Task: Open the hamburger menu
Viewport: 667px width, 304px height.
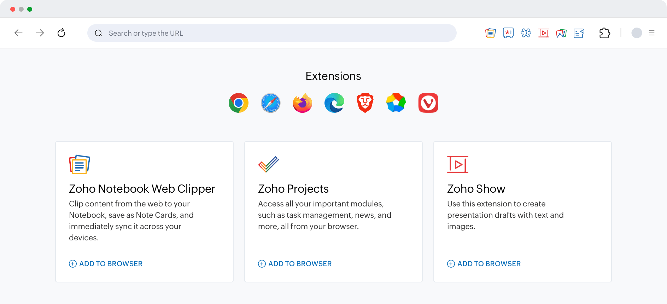Action: 652,33
